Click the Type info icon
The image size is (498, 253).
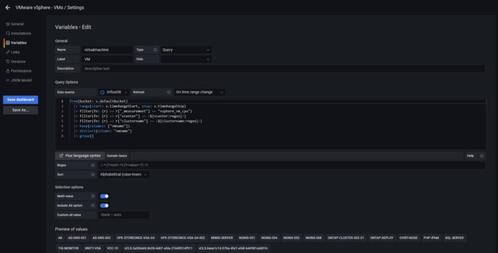point(155,50)
